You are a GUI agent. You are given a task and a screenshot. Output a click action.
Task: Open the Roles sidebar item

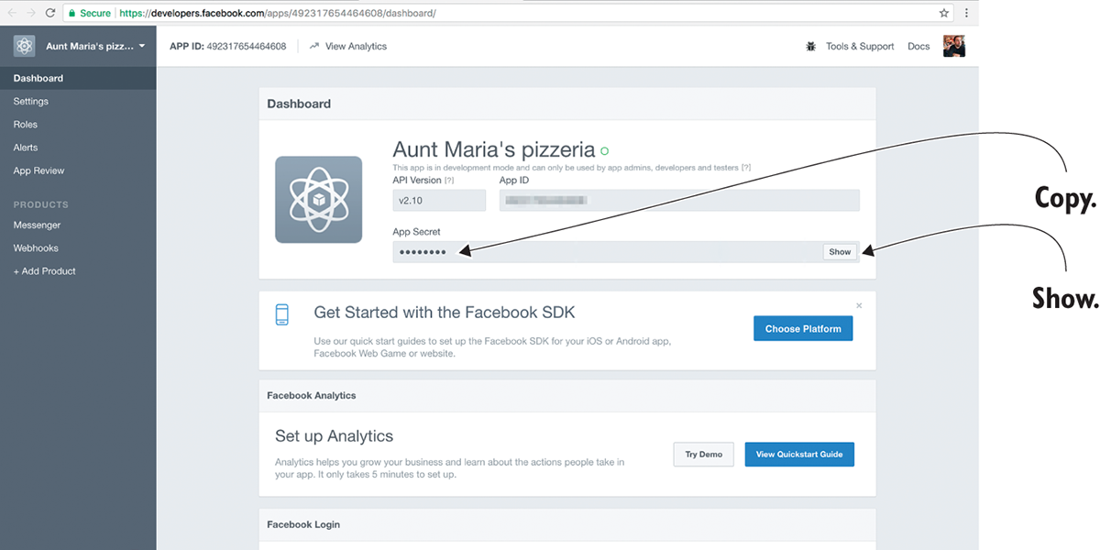pos(26,125)
